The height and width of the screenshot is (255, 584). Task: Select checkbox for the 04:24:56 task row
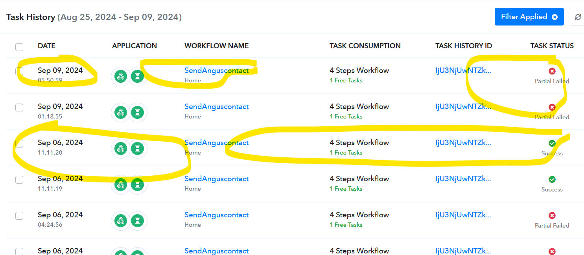pyautogui.click(x=19, y=216)
